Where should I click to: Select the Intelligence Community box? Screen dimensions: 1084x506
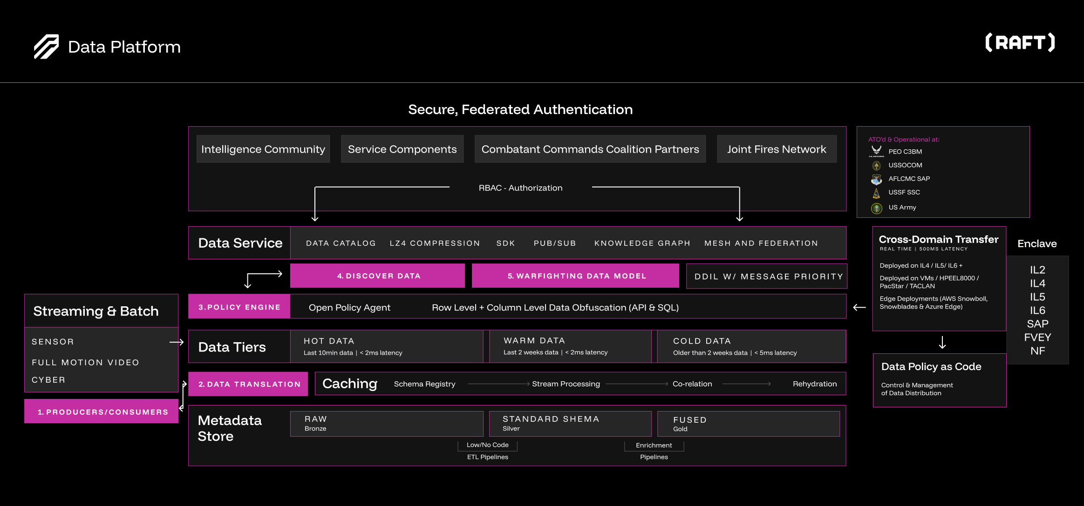pyautogui.click(x=263, y=149)
